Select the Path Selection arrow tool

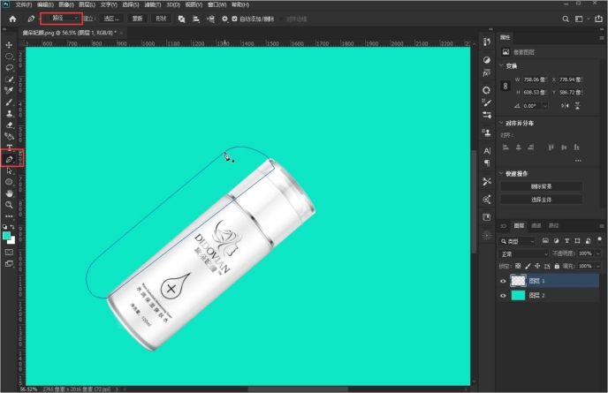9,171
